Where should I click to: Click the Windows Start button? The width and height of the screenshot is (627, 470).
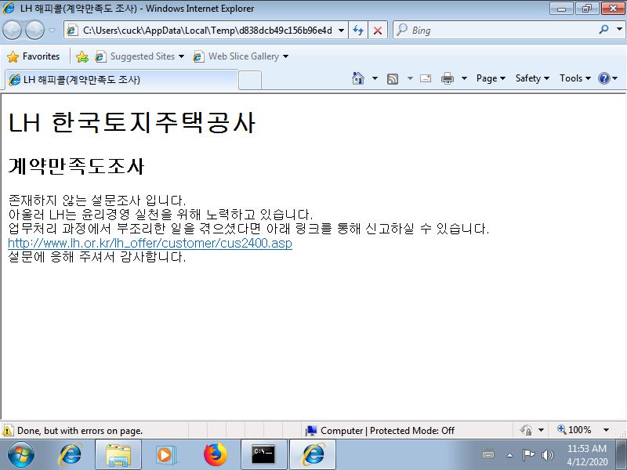[x=21, y=454]
